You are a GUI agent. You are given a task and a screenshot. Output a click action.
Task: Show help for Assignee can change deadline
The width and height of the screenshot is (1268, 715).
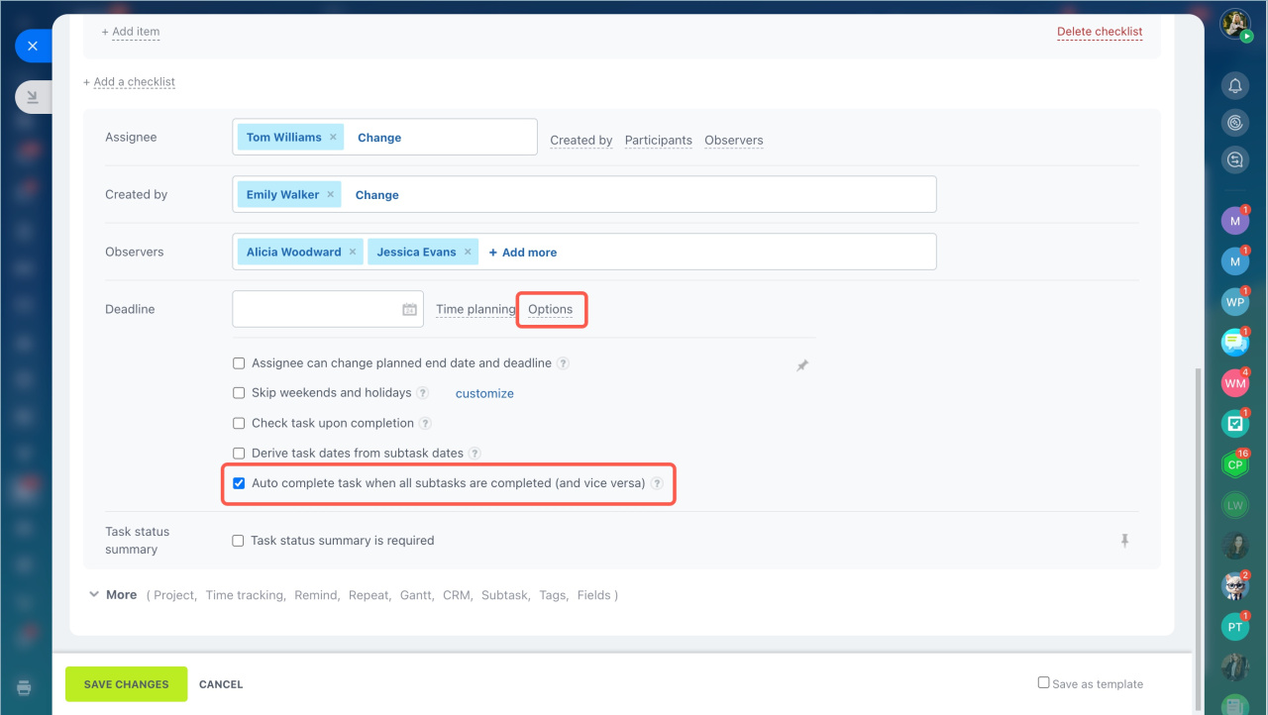point(563,363)
